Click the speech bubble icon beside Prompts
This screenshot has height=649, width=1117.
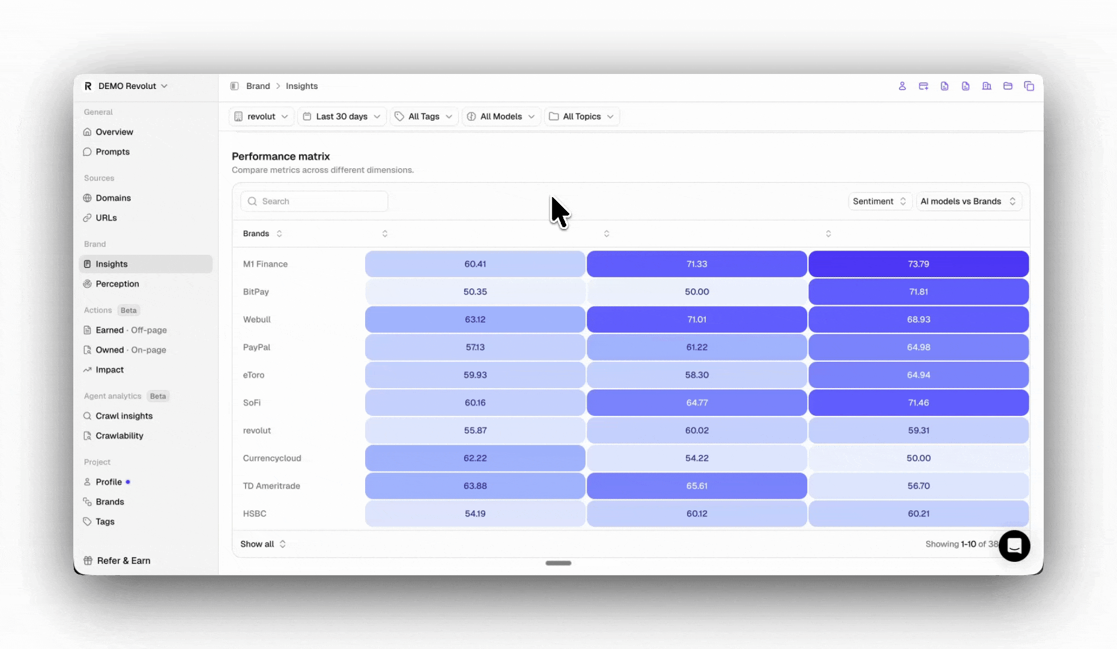[x=88, y=151]
